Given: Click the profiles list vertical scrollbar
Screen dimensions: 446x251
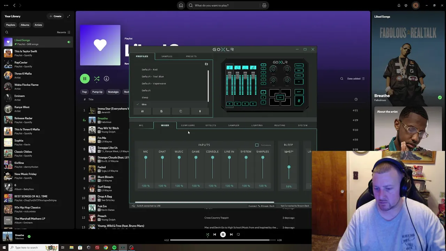Looking at the screenshot, I should click(208, 86).
